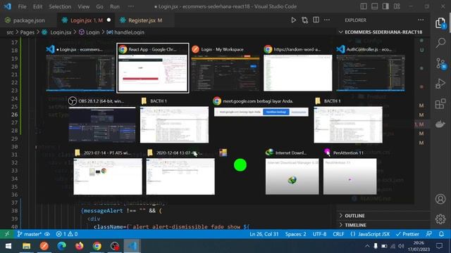
Task: Click Spaces: 2 indentation setting
Action: coord(296,234)
